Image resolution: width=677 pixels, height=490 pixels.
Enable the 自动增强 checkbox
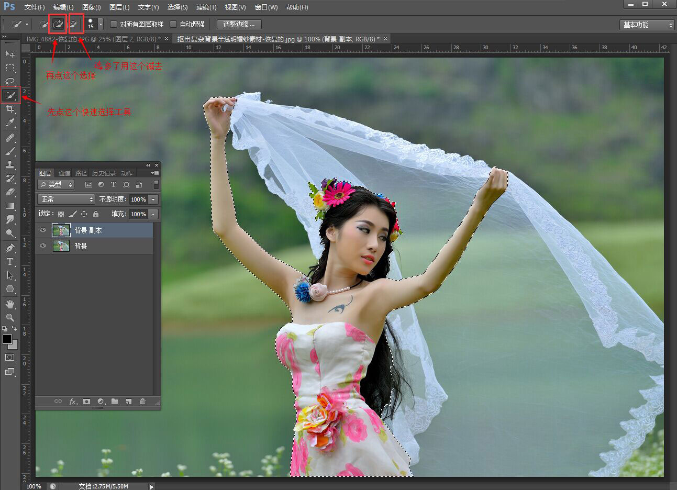tap(173, 24)
